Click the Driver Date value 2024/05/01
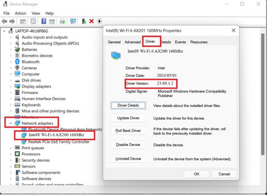Image resolution: width=267 pixels, height=195 pixels. click(167, 75)
